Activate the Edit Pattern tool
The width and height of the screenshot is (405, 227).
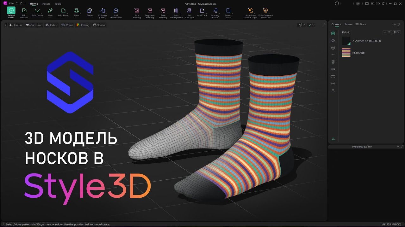click(24, 13)
